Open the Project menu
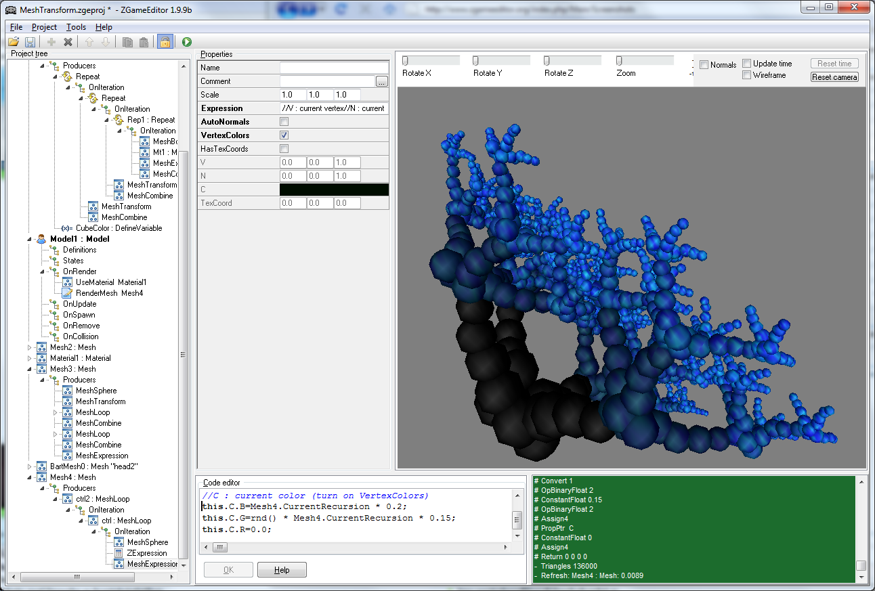 tap(44, 27)
